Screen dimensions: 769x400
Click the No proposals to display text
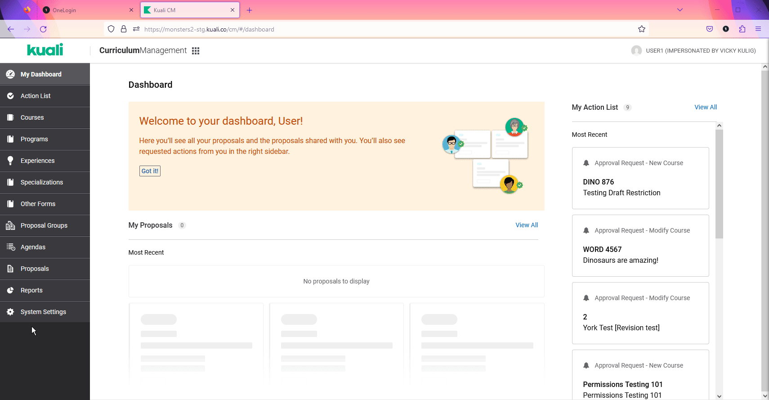(x=336, y=281)
